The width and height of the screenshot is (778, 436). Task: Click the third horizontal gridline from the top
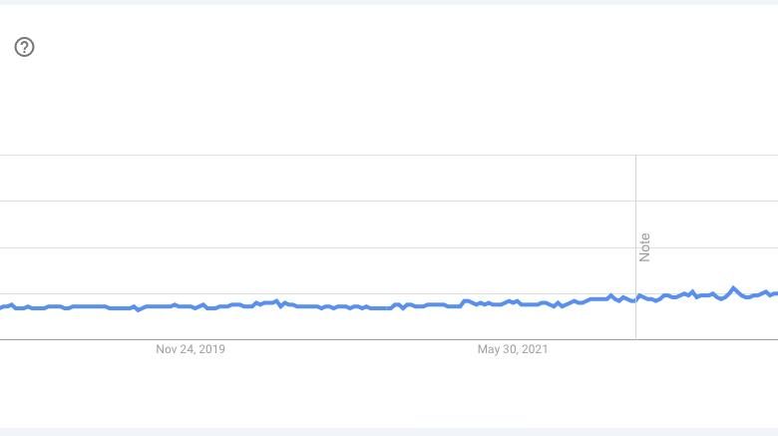[x=389, y=247]
